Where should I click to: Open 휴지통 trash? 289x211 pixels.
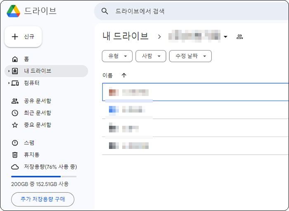tap(46, 155)
